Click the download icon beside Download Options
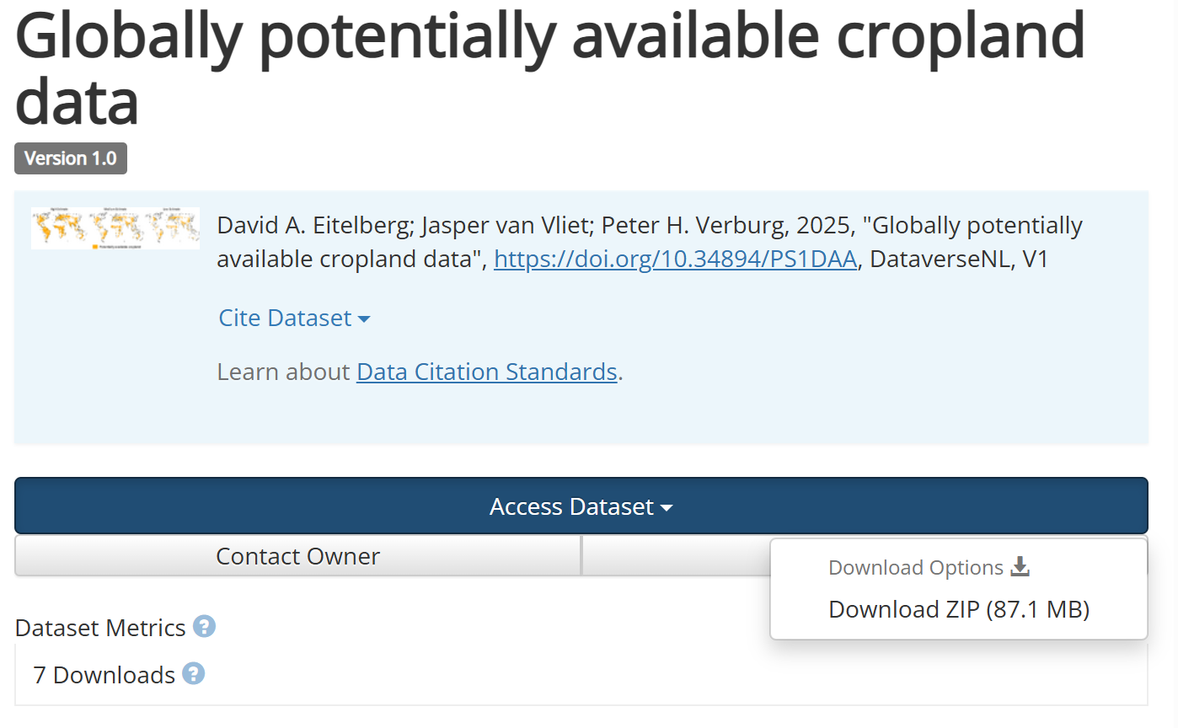The width and height of the screenshot is (1178, 728). pyautogui.click(x=1020, y=567)
